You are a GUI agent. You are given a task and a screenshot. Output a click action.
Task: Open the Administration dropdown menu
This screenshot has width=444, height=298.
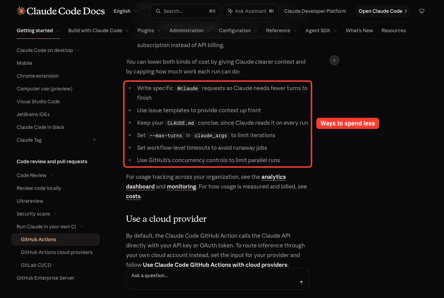(x=190, y=30)
